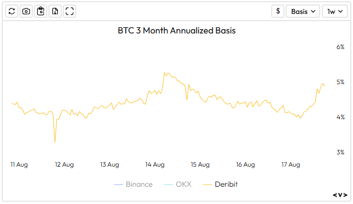Screen dimensions: 353x204
Task: Click the 14 Aug axis label
Action: [155, 164]
